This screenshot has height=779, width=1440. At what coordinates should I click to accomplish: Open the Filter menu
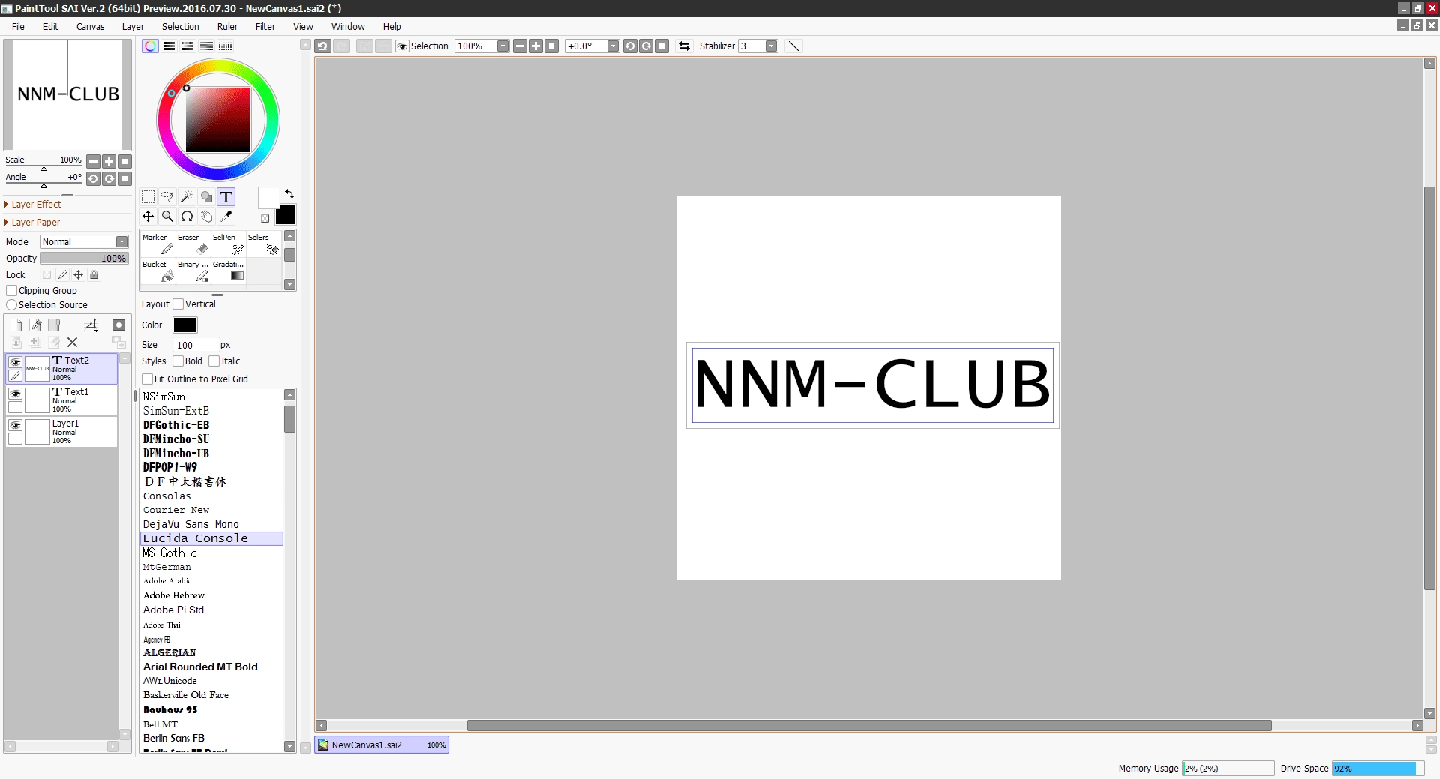(x=265, y=27)
